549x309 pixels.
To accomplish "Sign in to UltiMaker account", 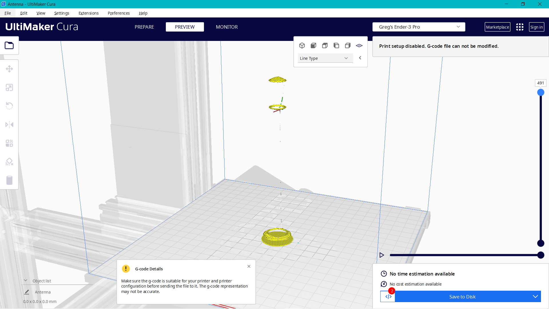I will pos(536,27).
